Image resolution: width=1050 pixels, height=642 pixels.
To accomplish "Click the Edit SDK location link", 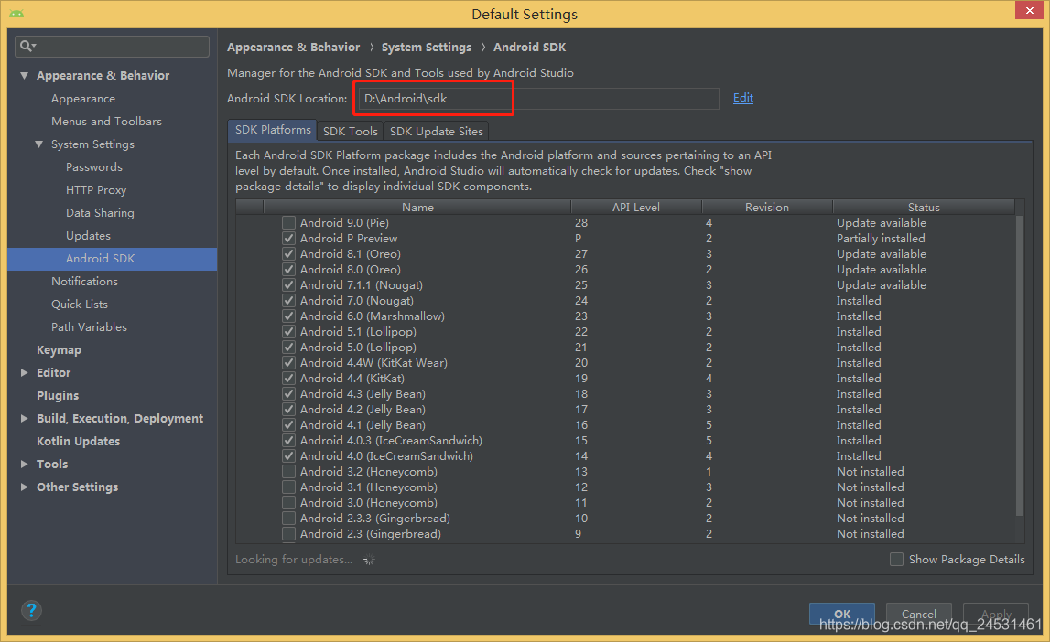I will (x=742, y=98).
